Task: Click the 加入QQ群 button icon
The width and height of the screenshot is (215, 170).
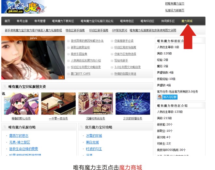Action: pos(160,97)
